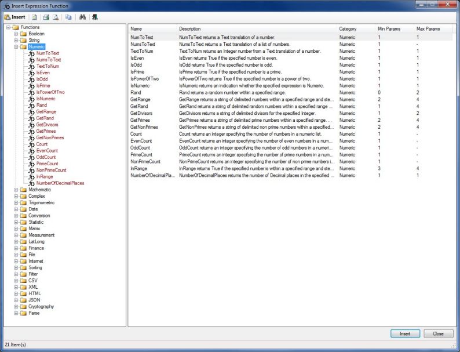Collapse the Numeric category node
The height and width of the screenshot is (352, 460).
tap(16, 46)
